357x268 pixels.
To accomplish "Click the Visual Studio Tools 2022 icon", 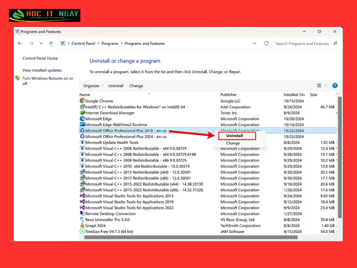I will (82, 208).
